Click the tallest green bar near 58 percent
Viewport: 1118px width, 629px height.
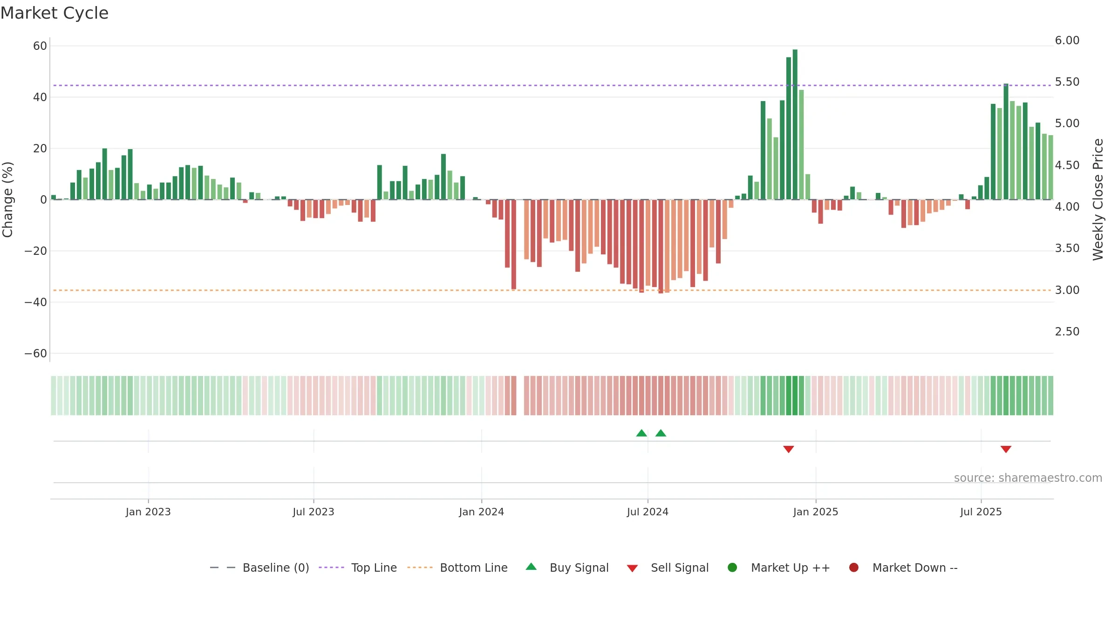pyautogui.click(x=795, y=124)
